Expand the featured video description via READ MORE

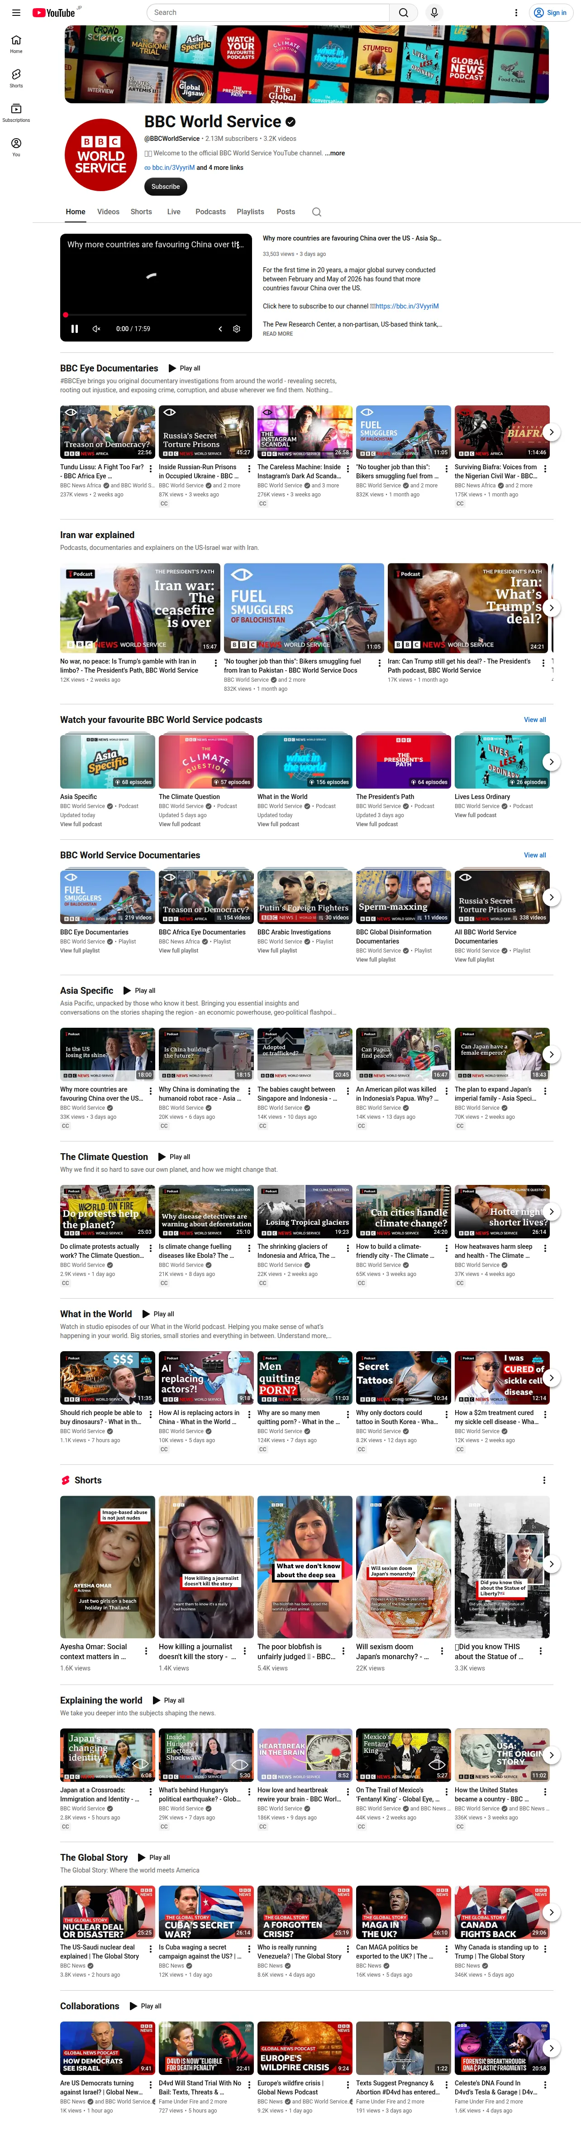(x=278, y=333)
